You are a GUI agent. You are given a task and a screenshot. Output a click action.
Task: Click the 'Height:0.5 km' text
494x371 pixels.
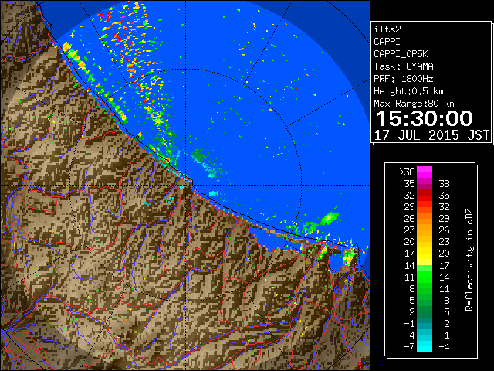[x=408, y=91]
